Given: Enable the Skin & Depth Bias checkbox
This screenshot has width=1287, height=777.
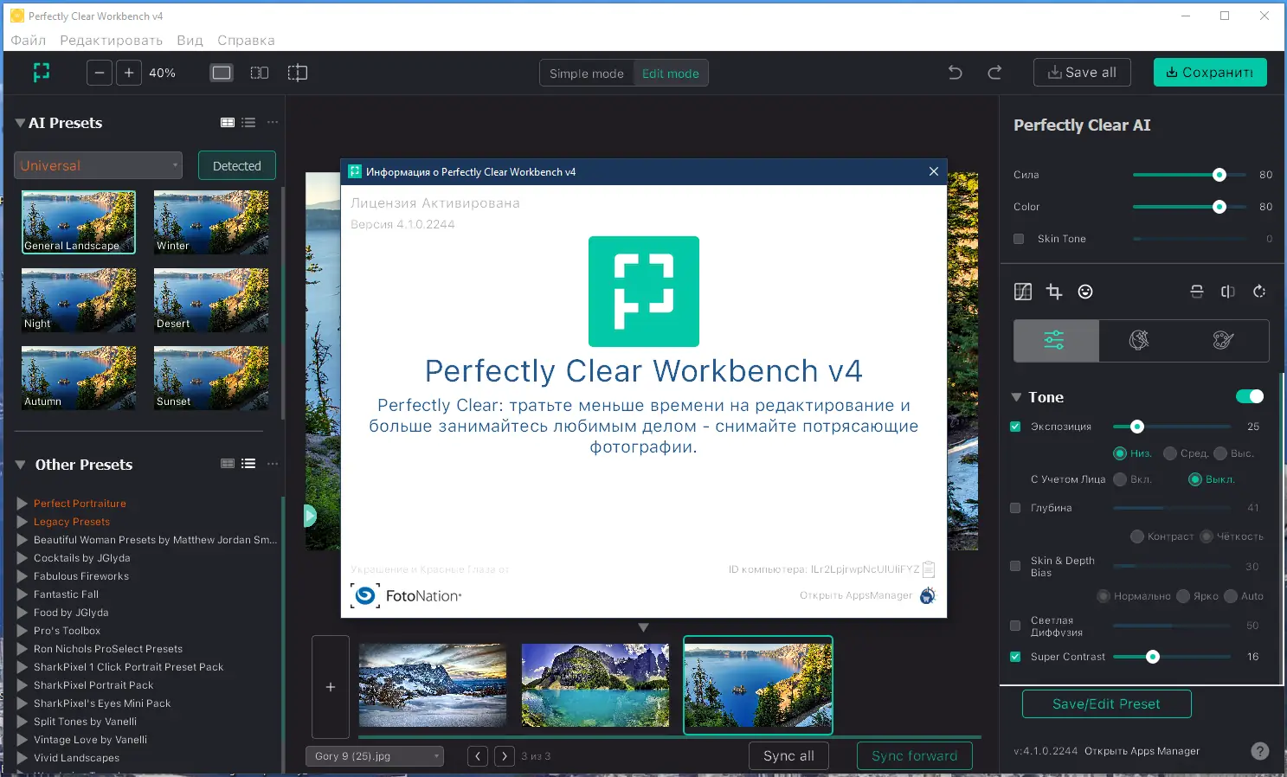Looking at the screenshot, I should tap(1015, 566).
